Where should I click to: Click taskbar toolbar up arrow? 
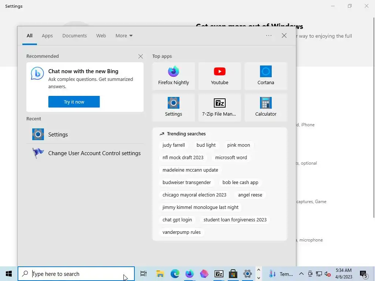259,270
